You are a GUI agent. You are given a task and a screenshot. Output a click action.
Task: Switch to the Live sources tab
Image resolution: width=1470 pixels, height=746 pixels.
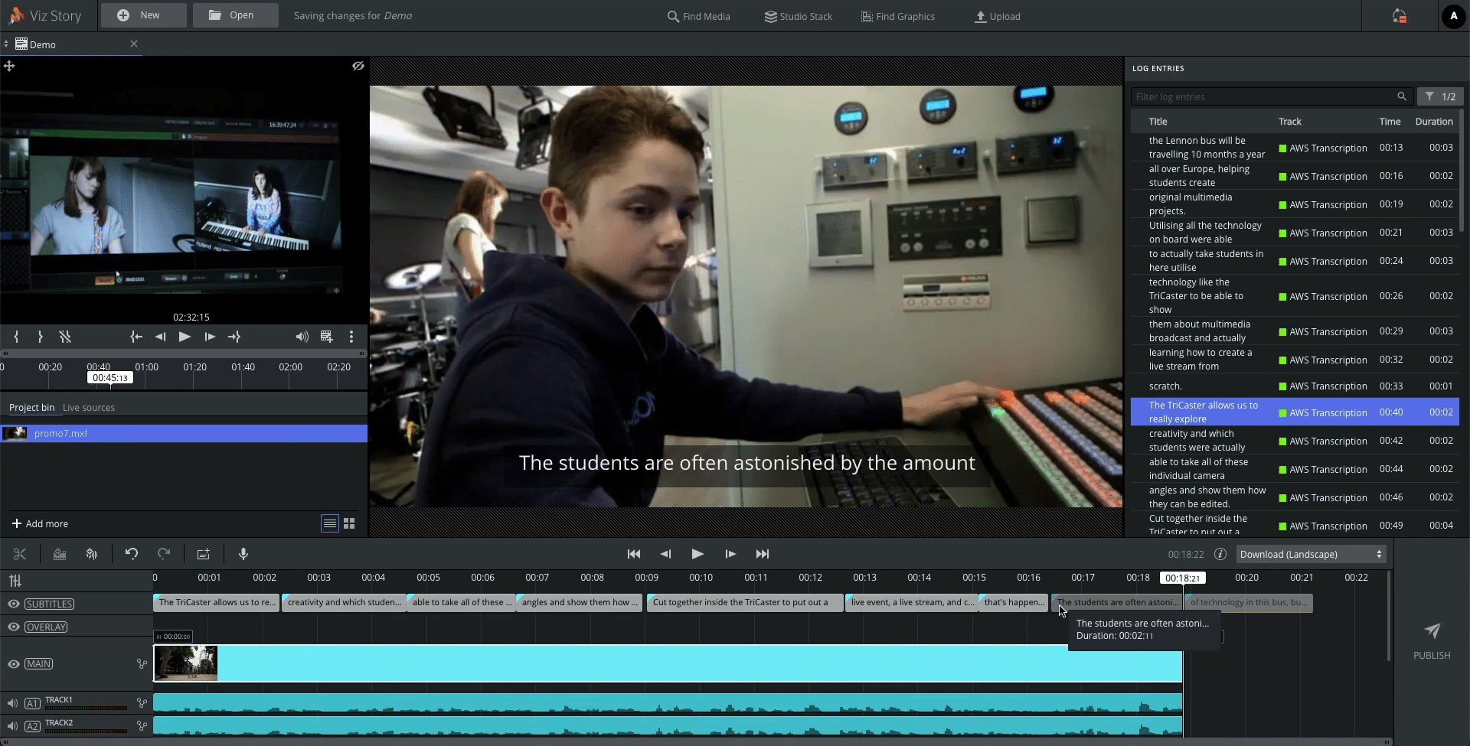click(x=89, y=408)
